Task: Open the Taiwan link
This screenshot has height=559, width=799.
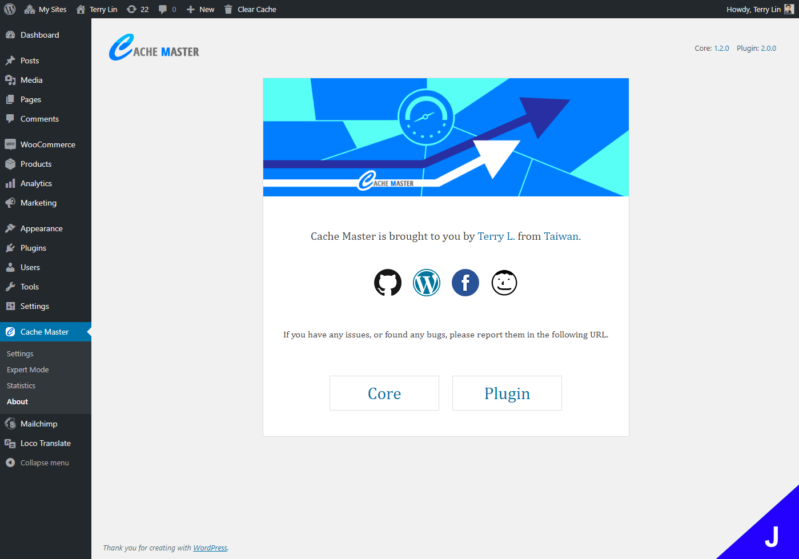Action: pos(561,236)
